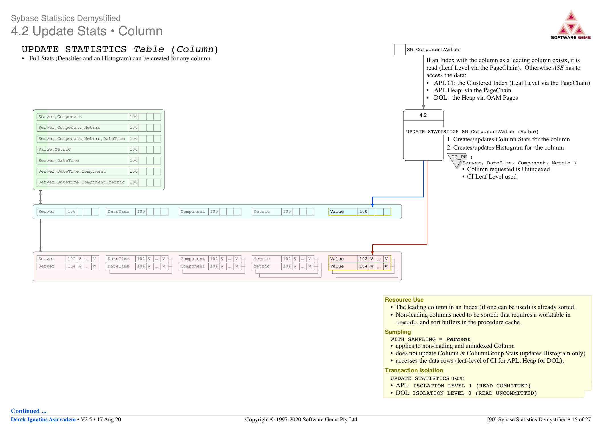This screenshot has width=602, height=425.
Task: Click the highlighted Value 100 column stats box
Action: pos(360,212)
